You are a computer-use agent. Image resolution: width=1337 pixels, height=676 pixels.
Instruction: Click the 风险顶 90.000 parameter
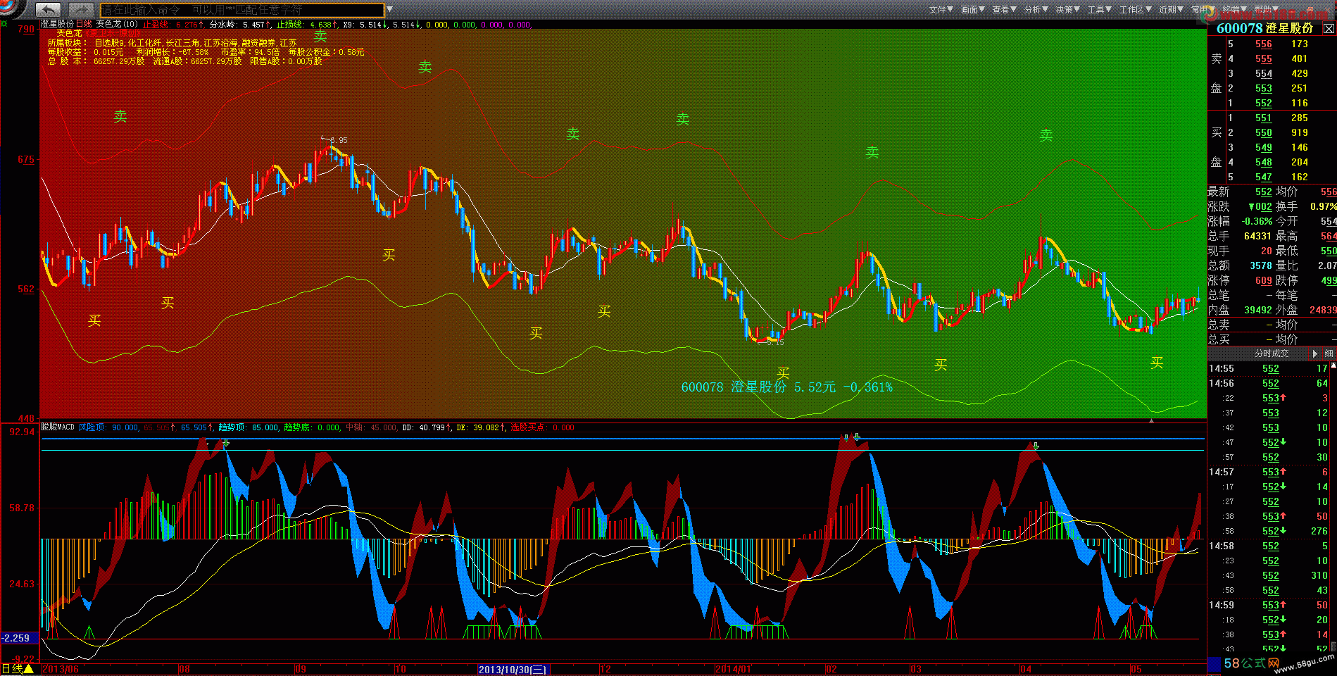(x=108, y=427)
